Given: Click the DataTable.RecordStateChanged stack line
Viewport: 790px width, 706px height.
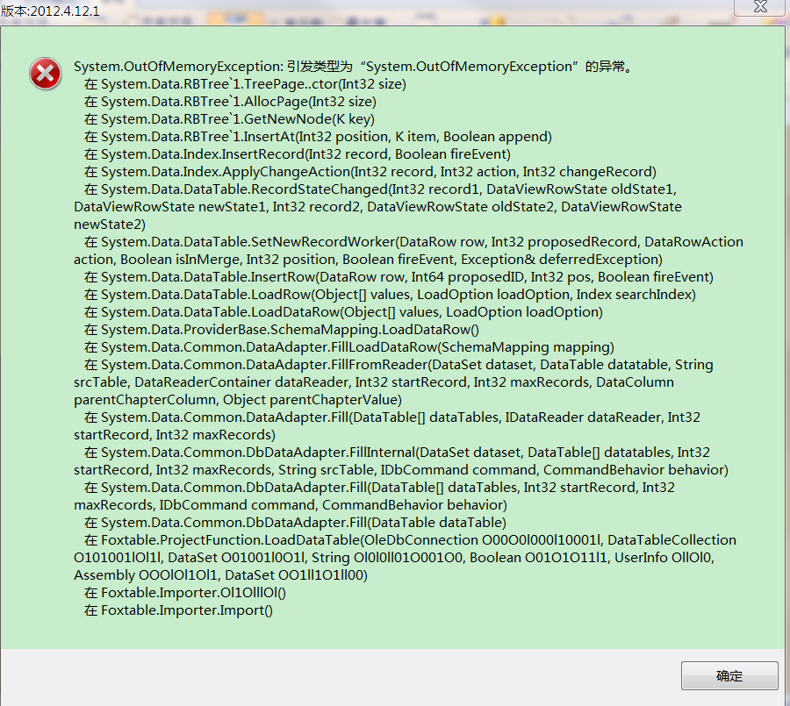Looking at the screenshot, I should [377, 207].
